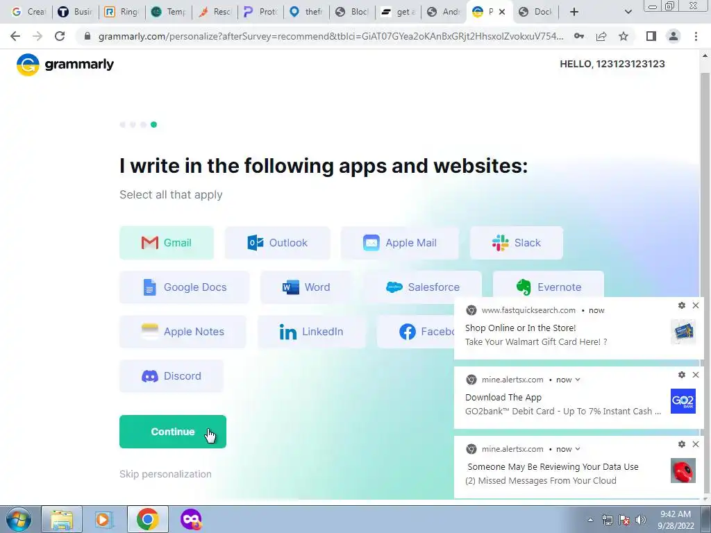Open settings gear on GO2bank notification
Screen dimensions: 711x533
tap(682, 375)
